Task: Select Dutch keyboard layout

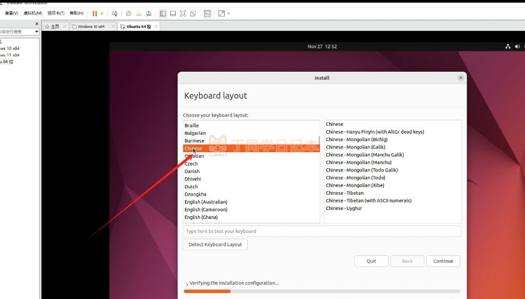Action: click(251, 187)
